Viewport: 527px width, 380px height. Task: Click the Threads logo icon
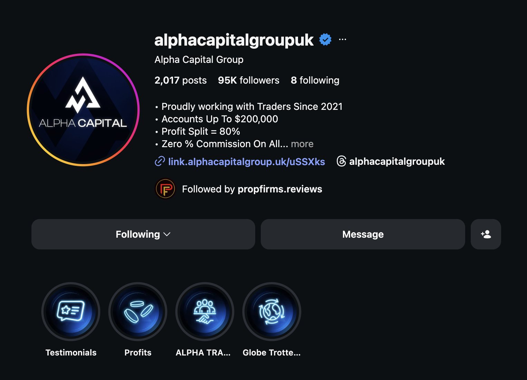(x=341, y=161)
